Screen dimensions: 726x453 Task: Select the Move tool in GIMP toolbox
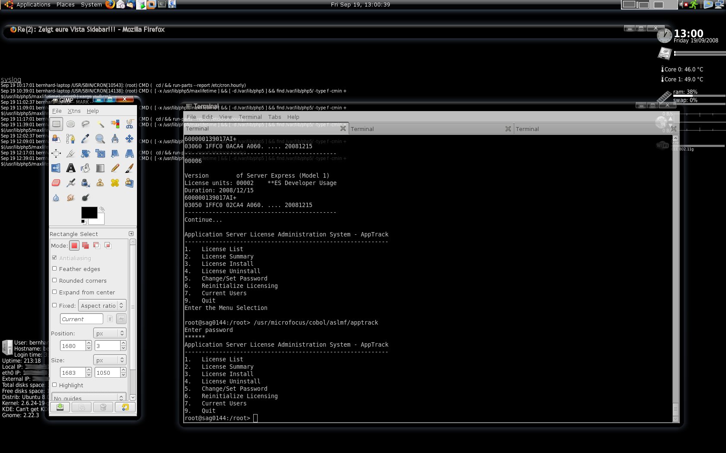click(129, 139)
